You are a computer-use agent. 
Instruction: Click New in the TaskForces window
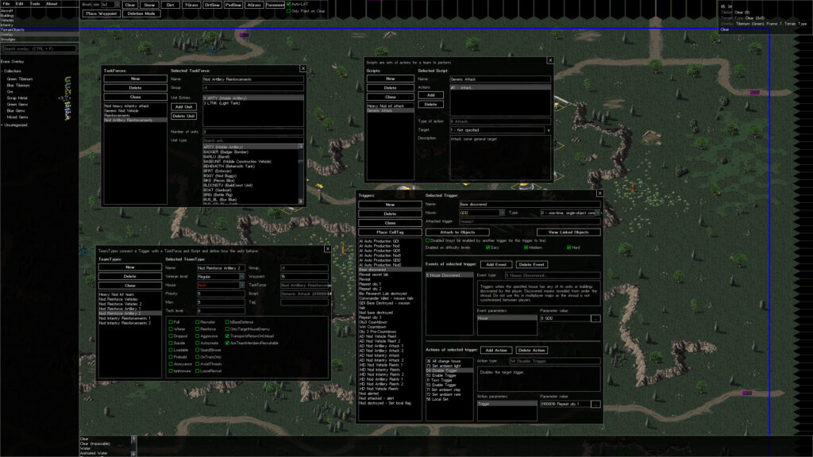point(135,79)
